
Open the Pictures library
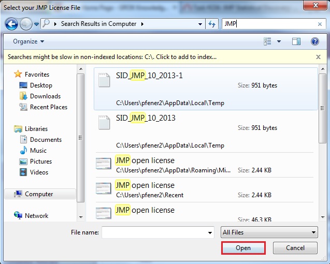pos(36,162)
